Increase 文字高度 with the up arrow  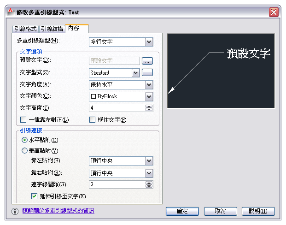149,107
